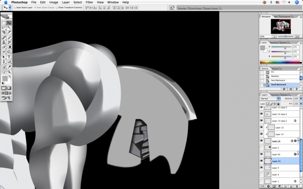
Task: Open the Select menu
Action: pos(78,3)
